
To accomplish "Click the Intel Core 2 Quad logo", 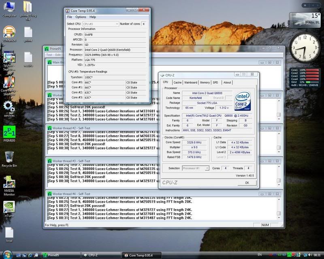I will click(x=243, y=101).
